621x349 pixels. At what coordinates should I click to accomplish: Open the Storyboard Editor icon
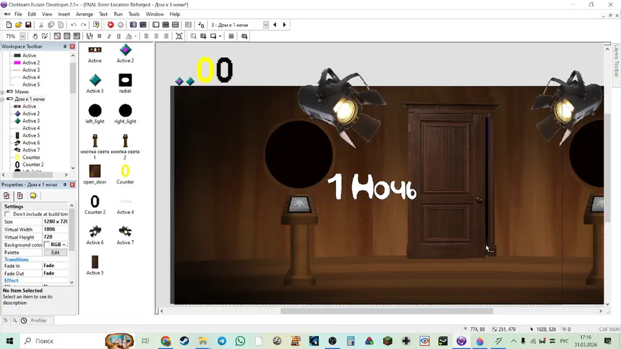pos(133,25)
